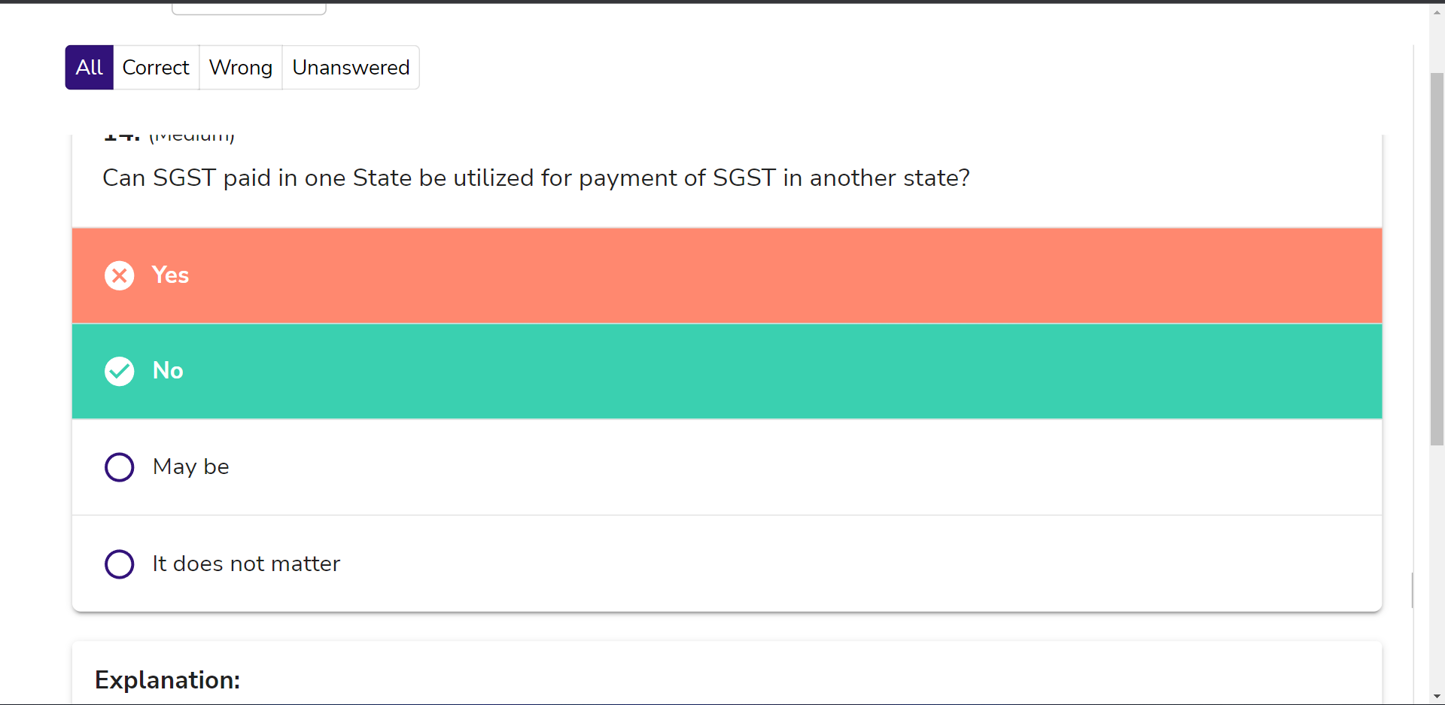The image size is (1445, 705).
Task: Click the partially visible box above the tabs
Action: (248, 9)
